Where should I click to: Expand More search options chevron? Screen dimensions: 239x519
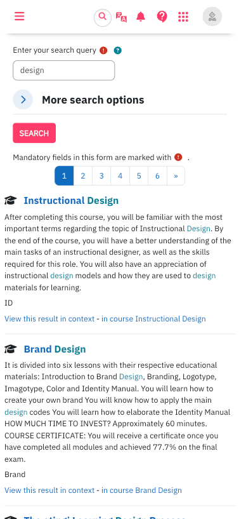tap(23, 99)
